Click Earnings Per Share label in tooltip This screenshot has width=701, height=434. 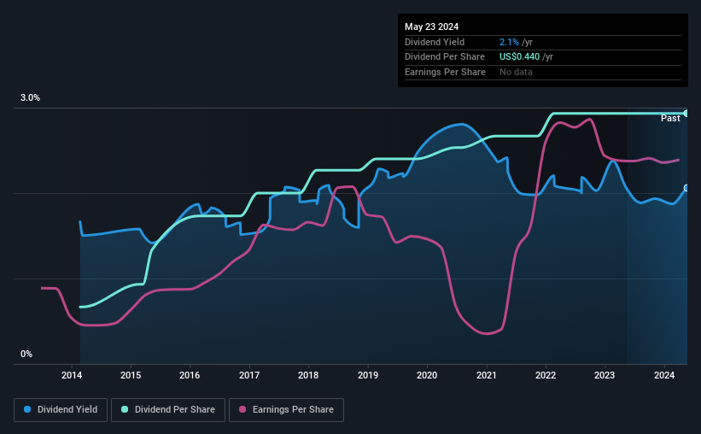click(x=445, y=72)
